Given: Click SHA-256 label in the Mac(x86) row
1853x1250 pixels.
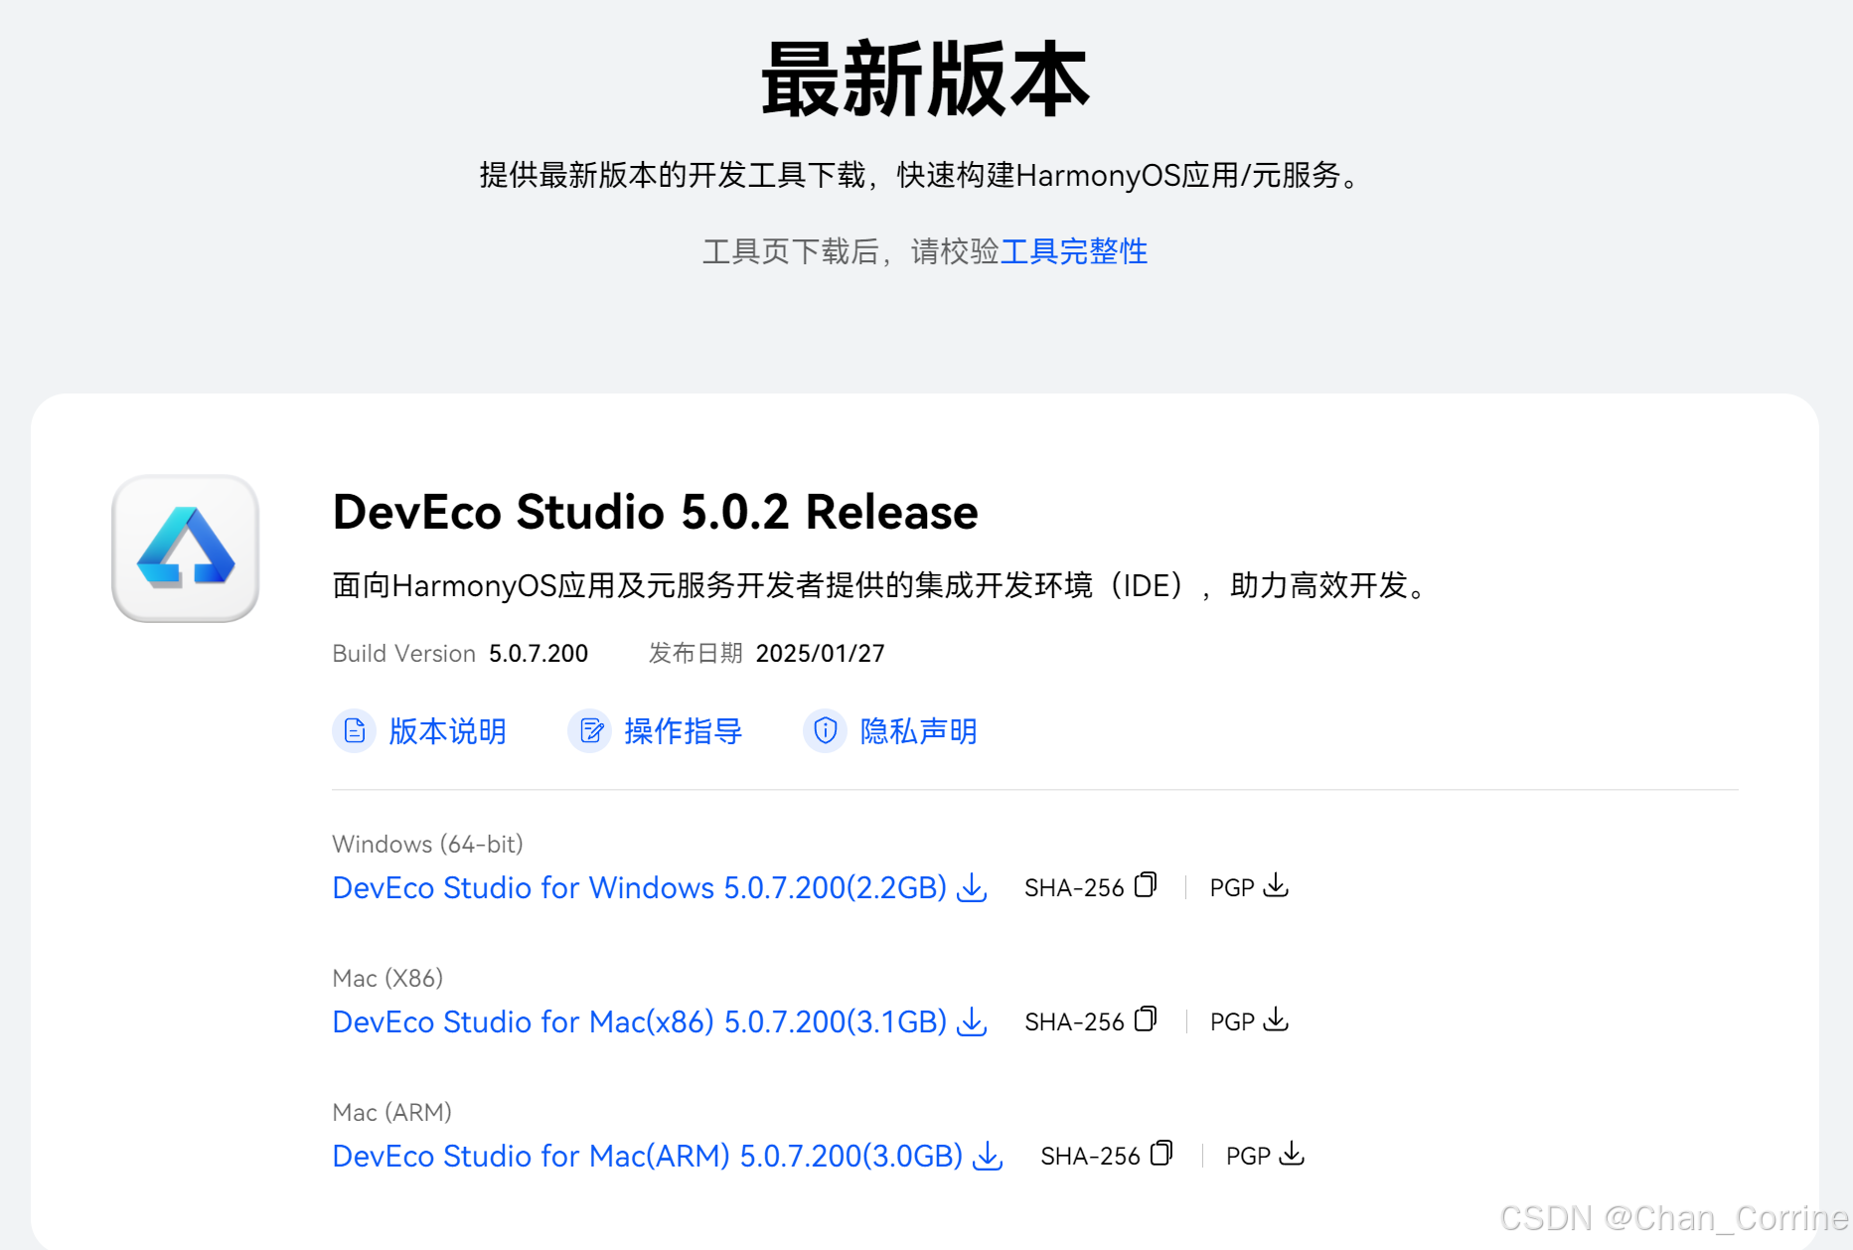Looking at the screenshot, I should point(1074,1022).
